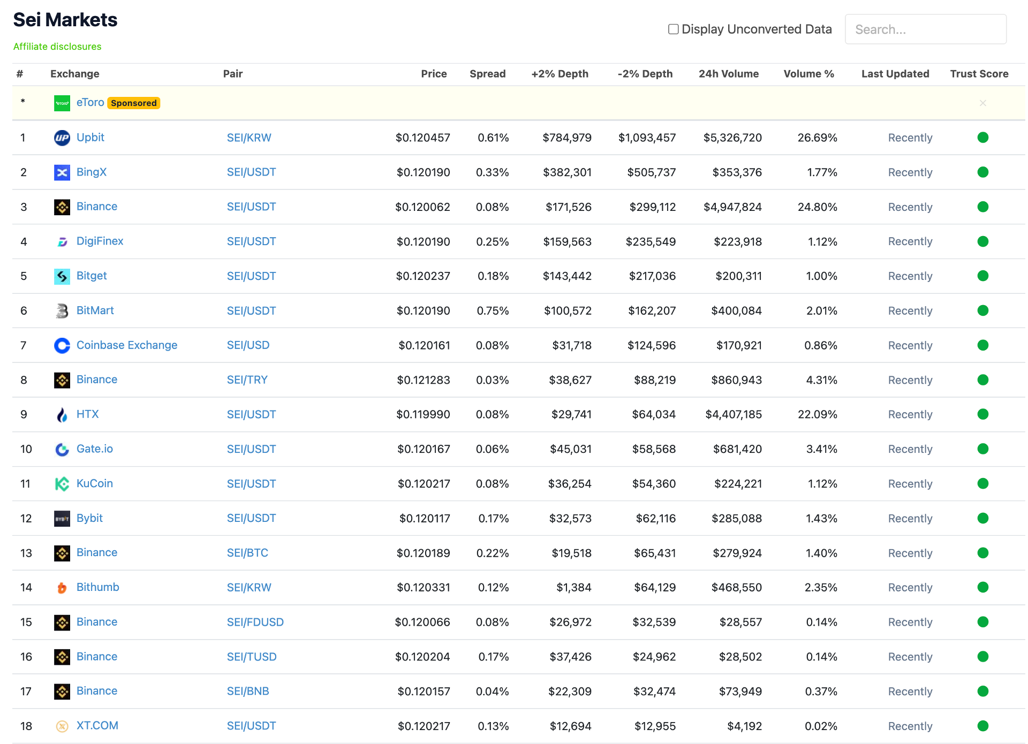
Task: Click the Sei Markets heading
Action: [x=65, y=20]
